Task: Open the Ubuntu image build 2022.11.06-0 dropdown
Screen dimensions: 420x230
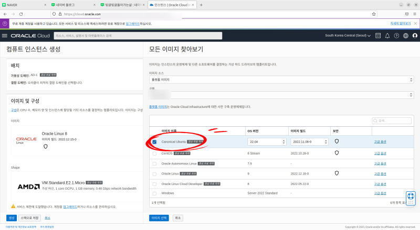Action: tap(309, 142)
